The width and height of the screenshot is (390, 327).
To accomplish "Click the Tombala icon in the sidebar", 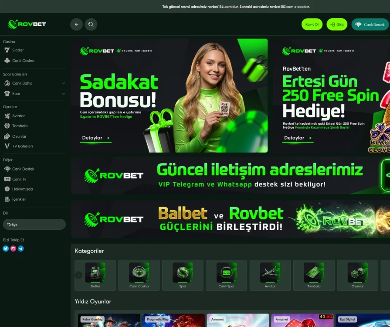I will coord(7,126).
